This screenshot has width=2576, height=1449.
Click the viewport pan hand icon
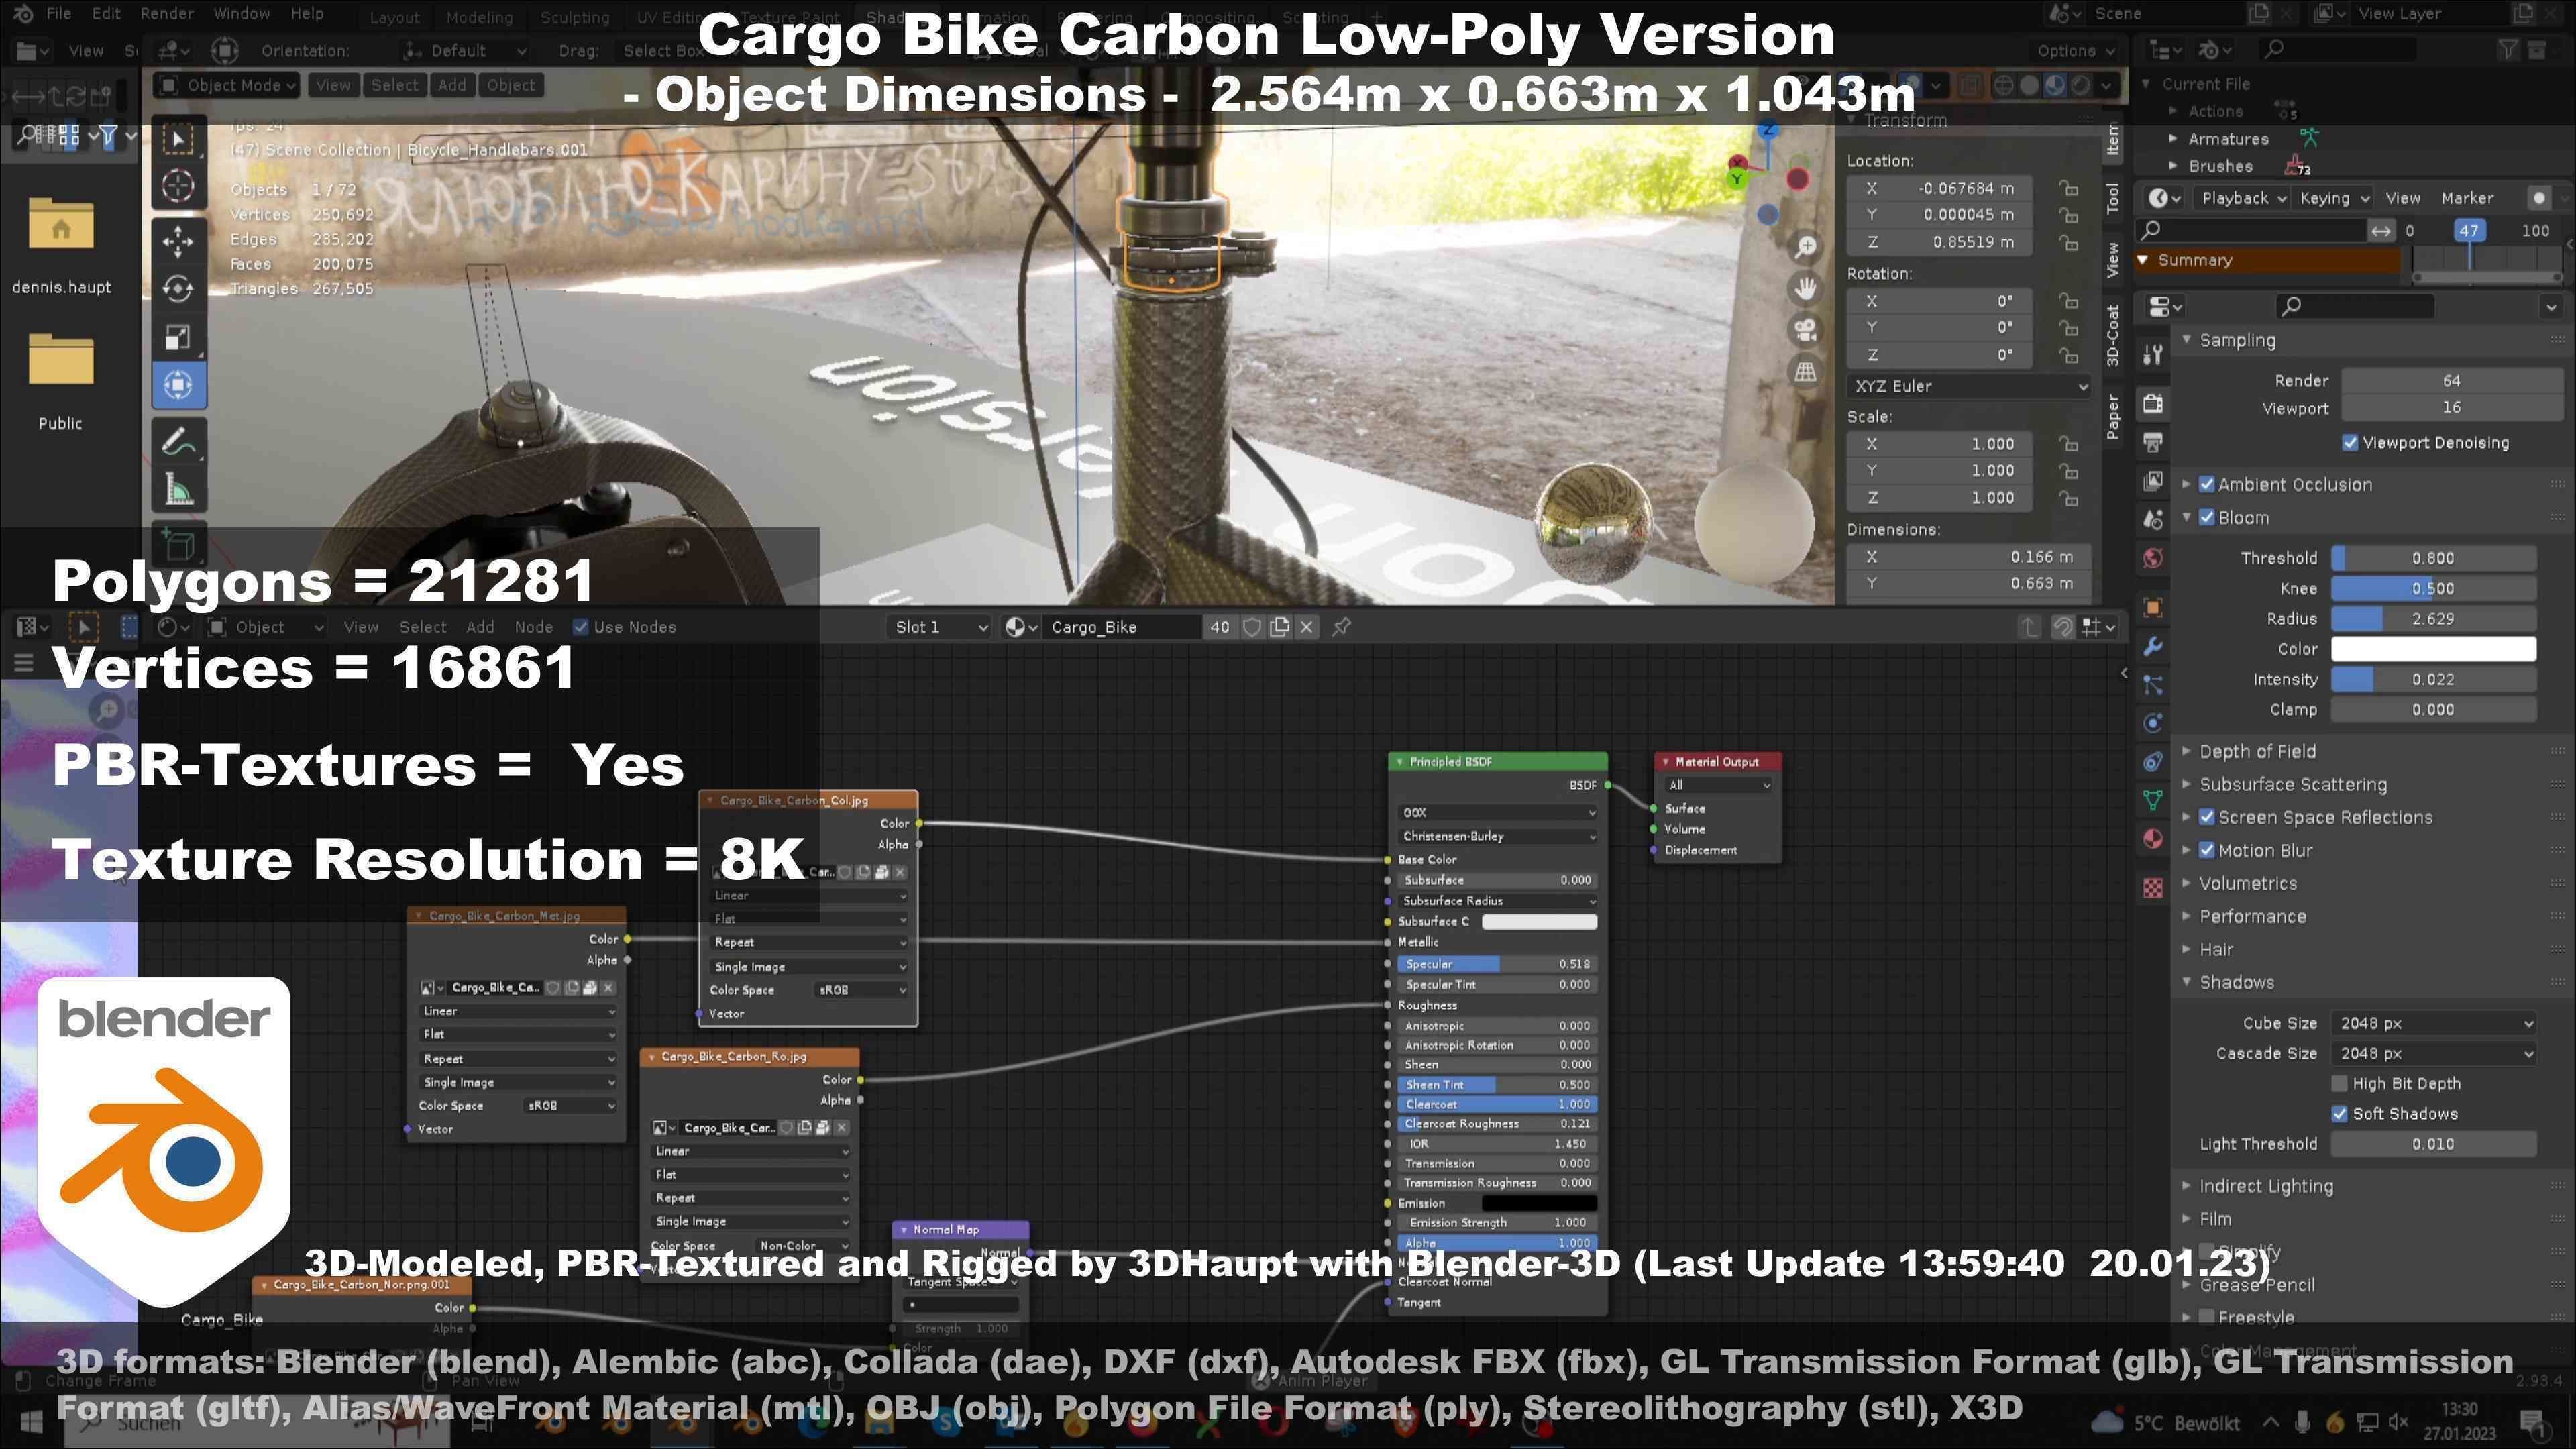(1805, 289)
